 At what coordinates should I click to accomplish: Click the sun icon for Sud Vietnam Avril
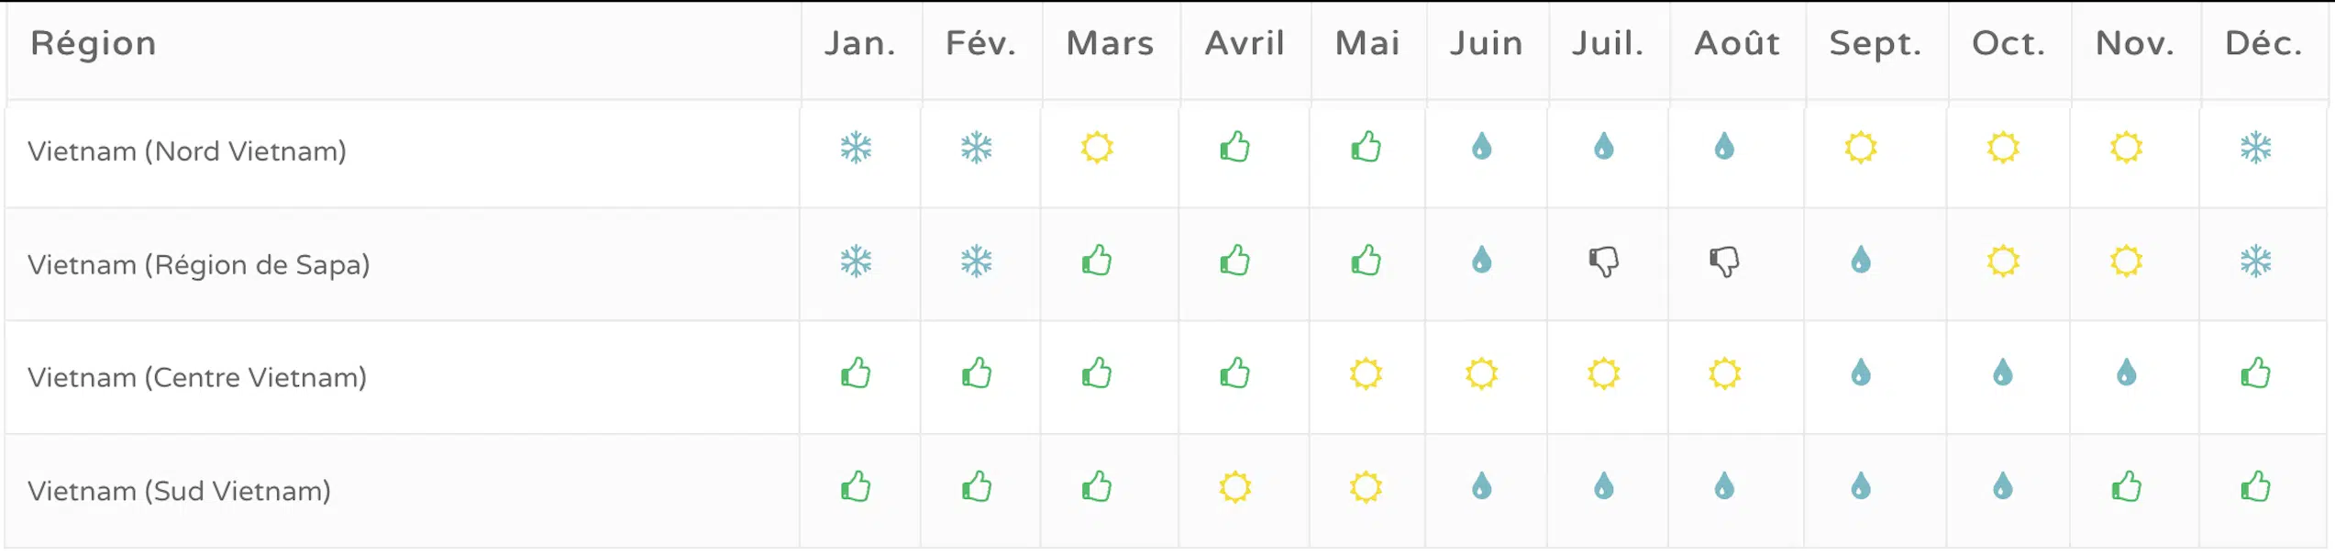[1235, 488]
